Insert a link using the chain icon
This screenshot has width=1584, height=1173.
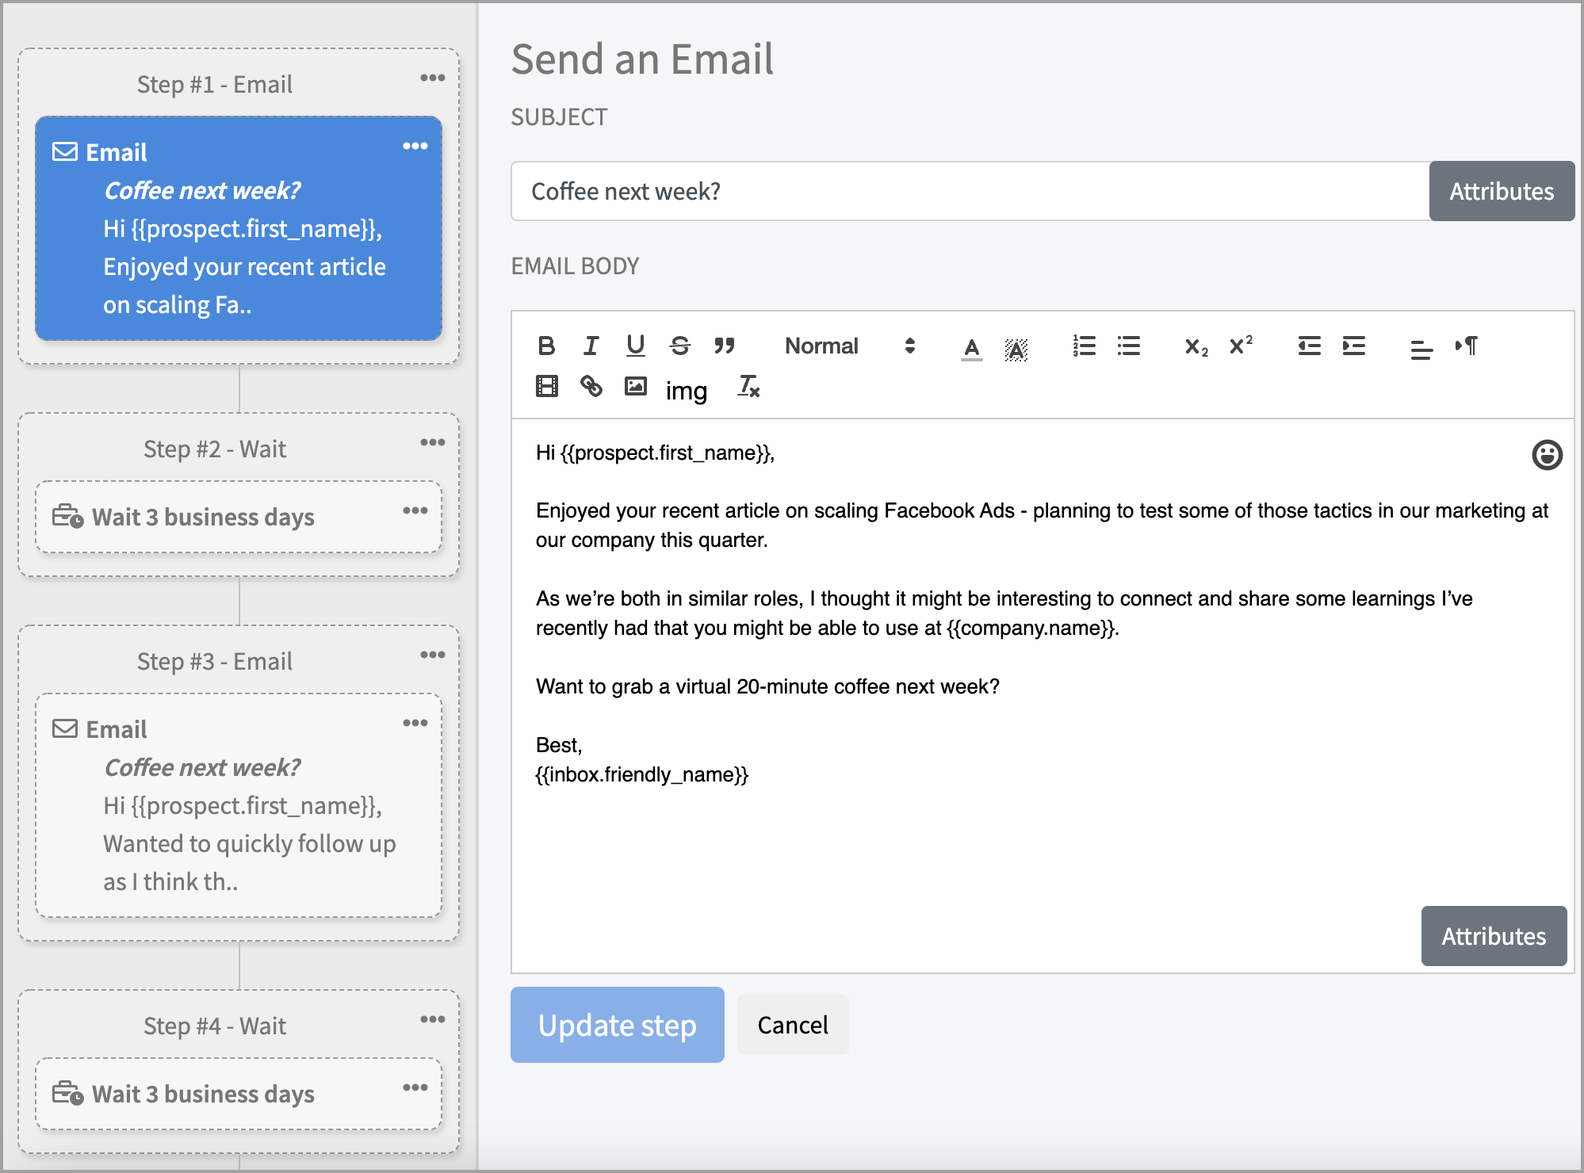click(591, 387)
